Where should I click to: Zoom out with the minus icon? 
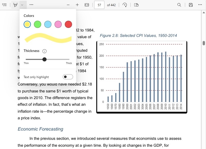68,5
